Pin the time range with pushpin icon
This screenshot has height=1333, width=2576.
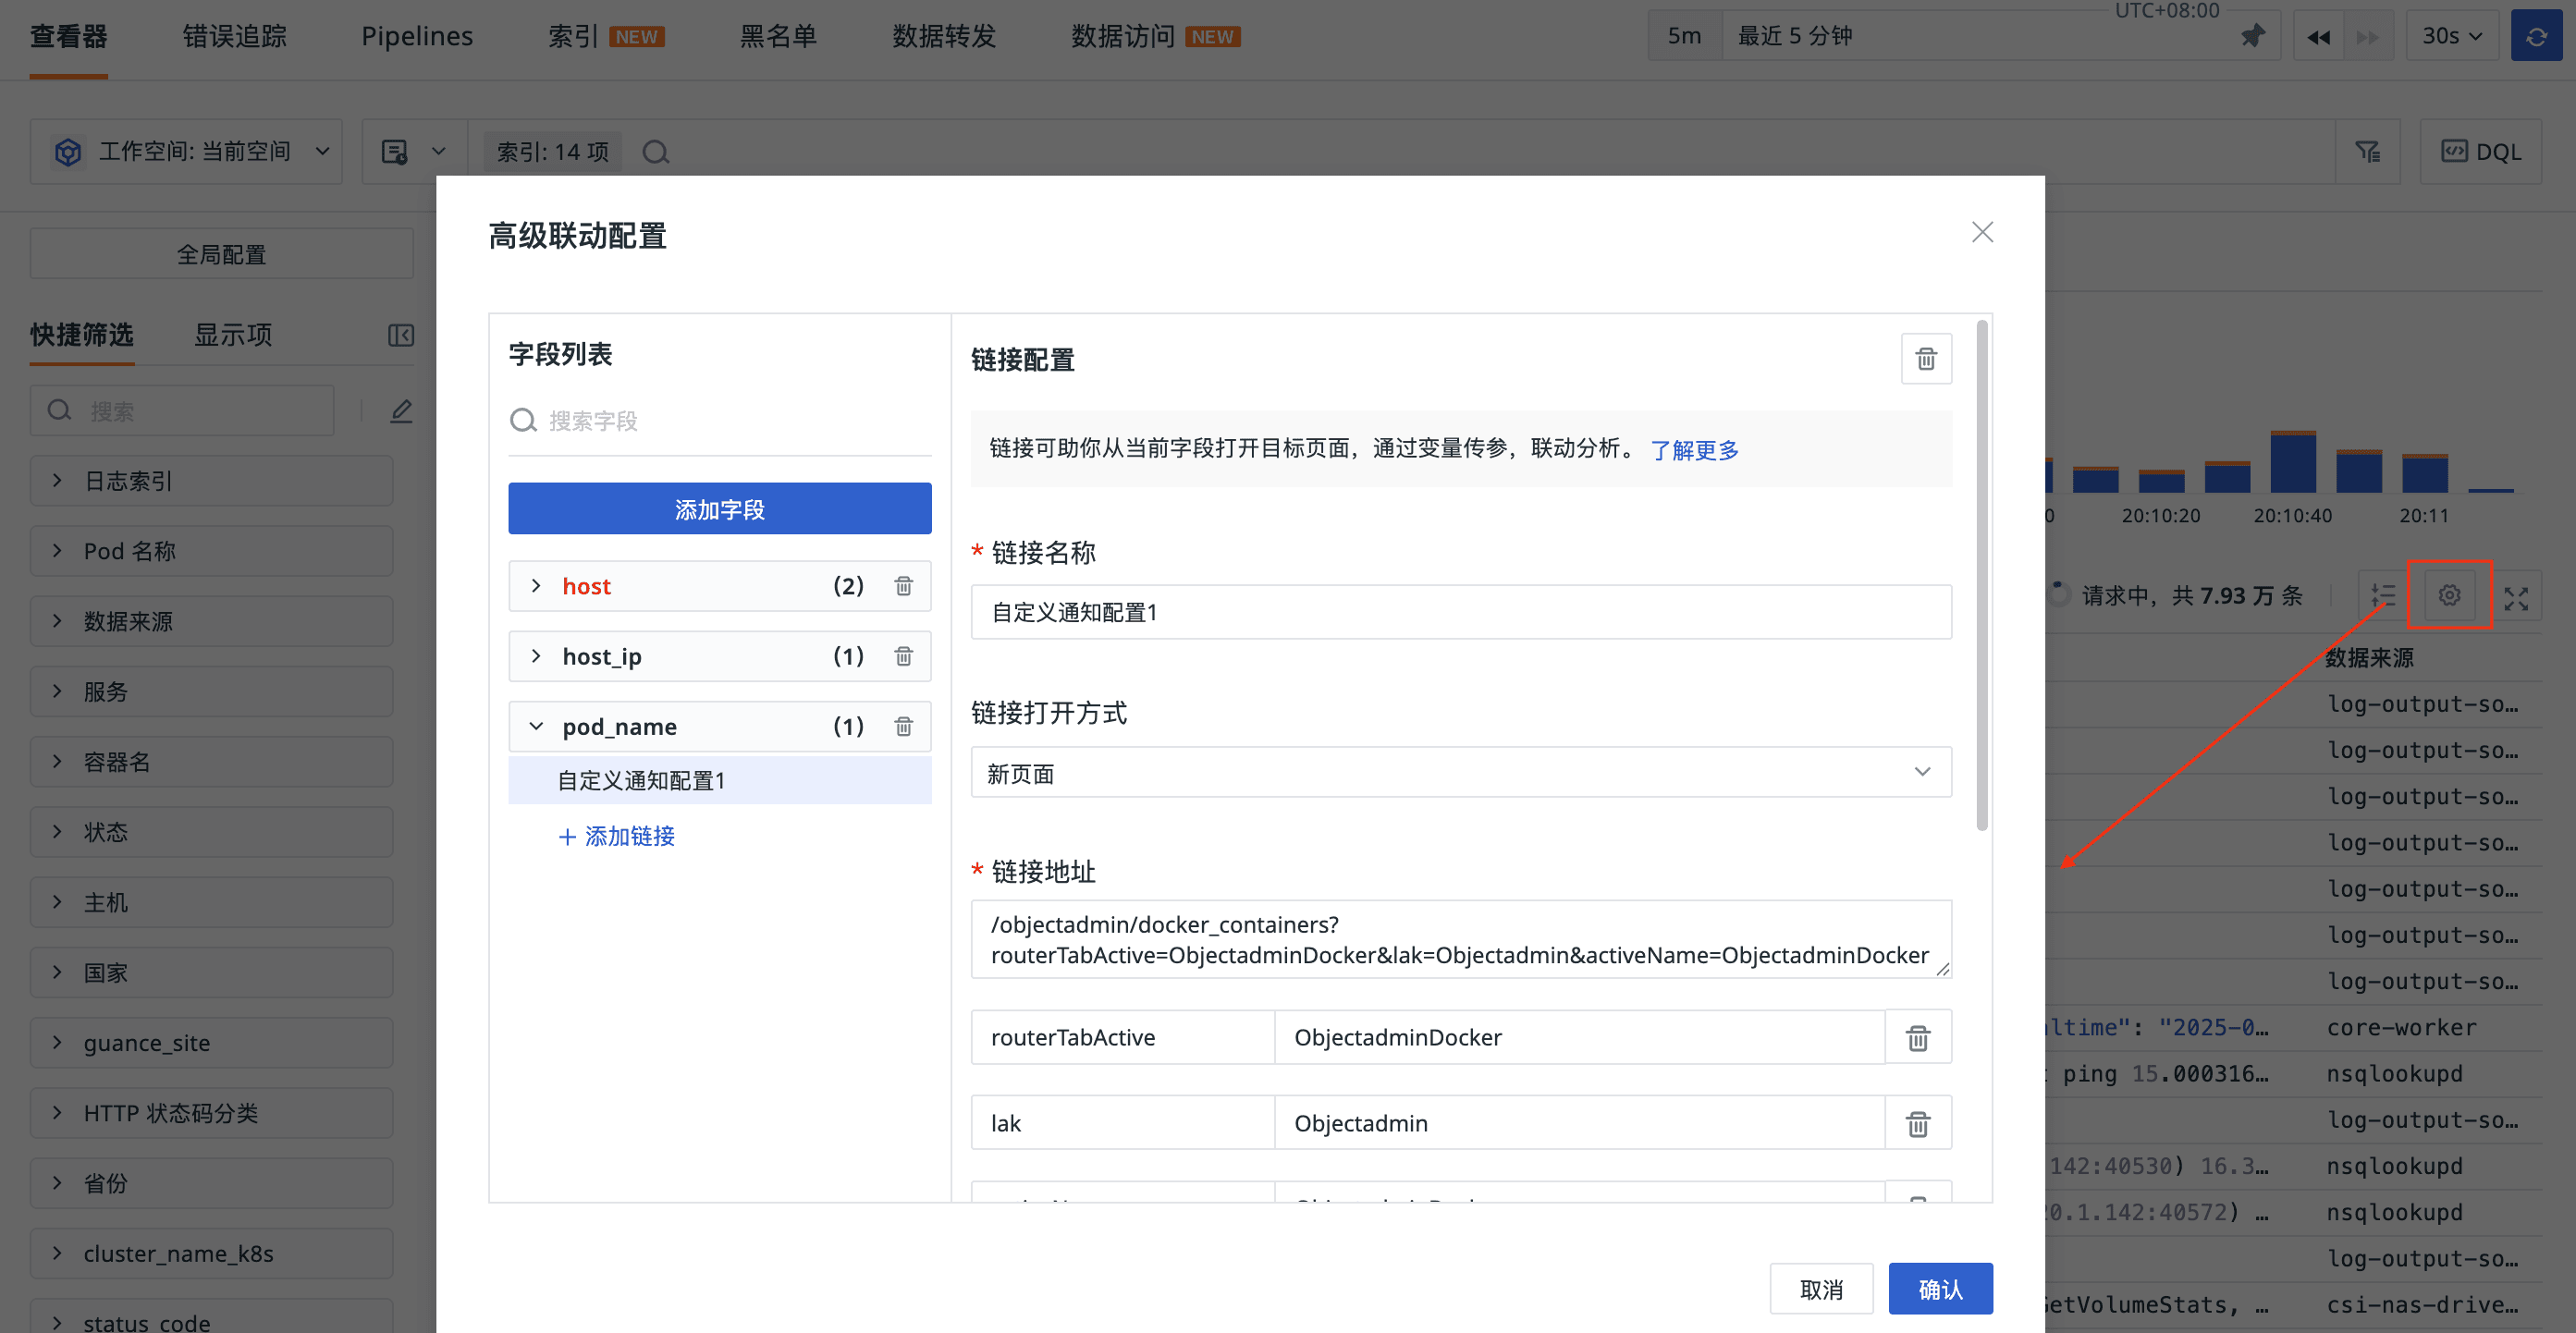(x=2251, y=36)
